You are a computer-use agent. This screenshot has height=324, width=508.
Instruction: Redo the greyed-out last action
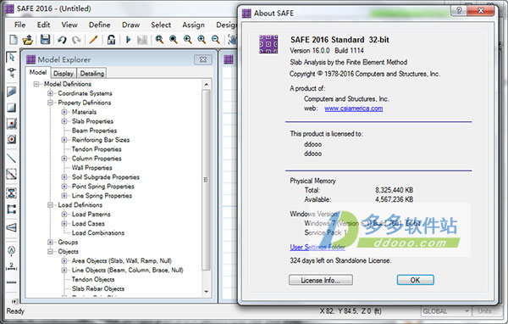76,40
